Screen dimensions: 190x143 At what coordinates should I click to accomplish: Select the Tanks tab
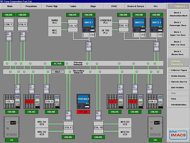click(73, 6)
